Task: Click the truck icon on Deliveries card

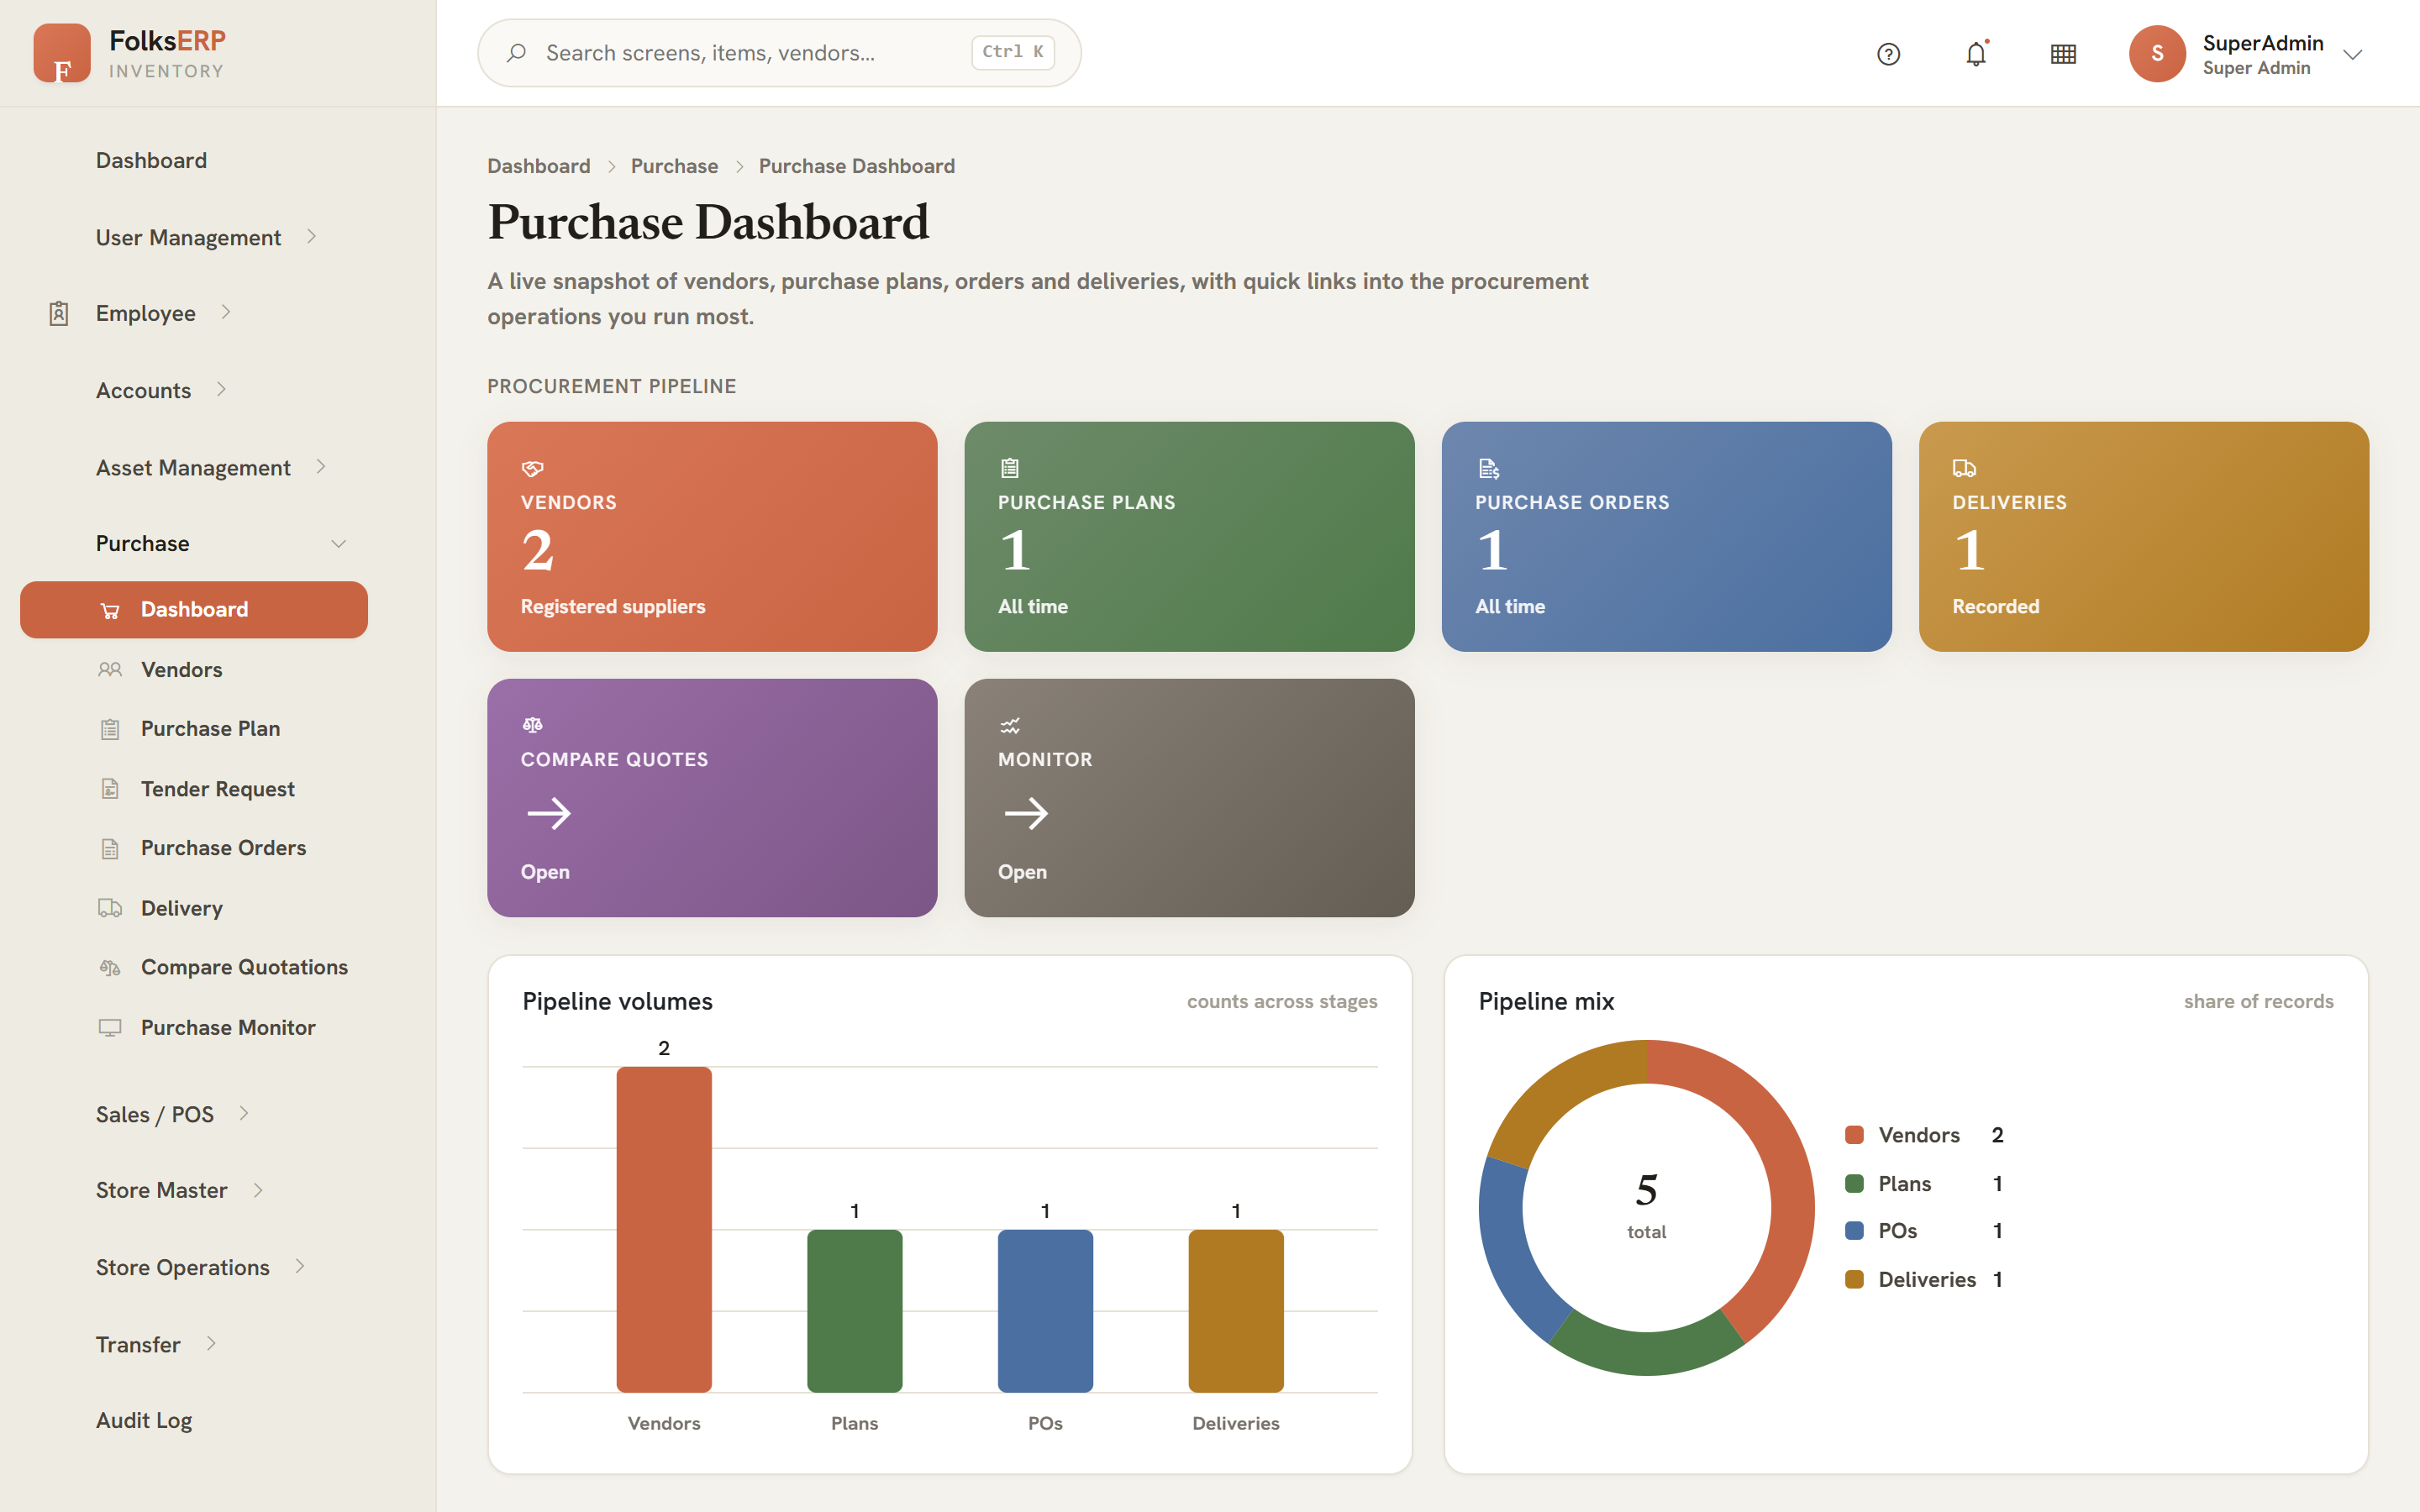Action: 1964,468
